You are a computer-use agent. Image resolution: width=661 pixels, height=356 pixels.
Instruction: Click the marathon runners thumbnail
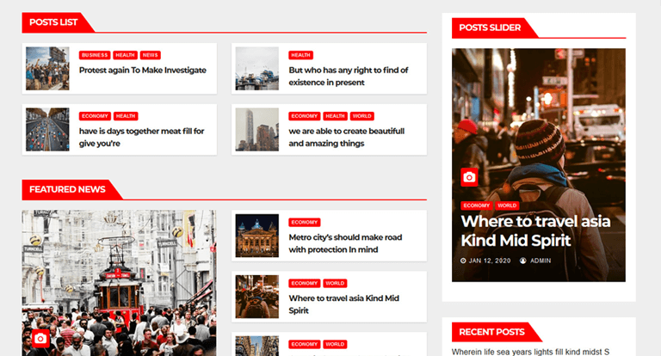click(47, 129)
